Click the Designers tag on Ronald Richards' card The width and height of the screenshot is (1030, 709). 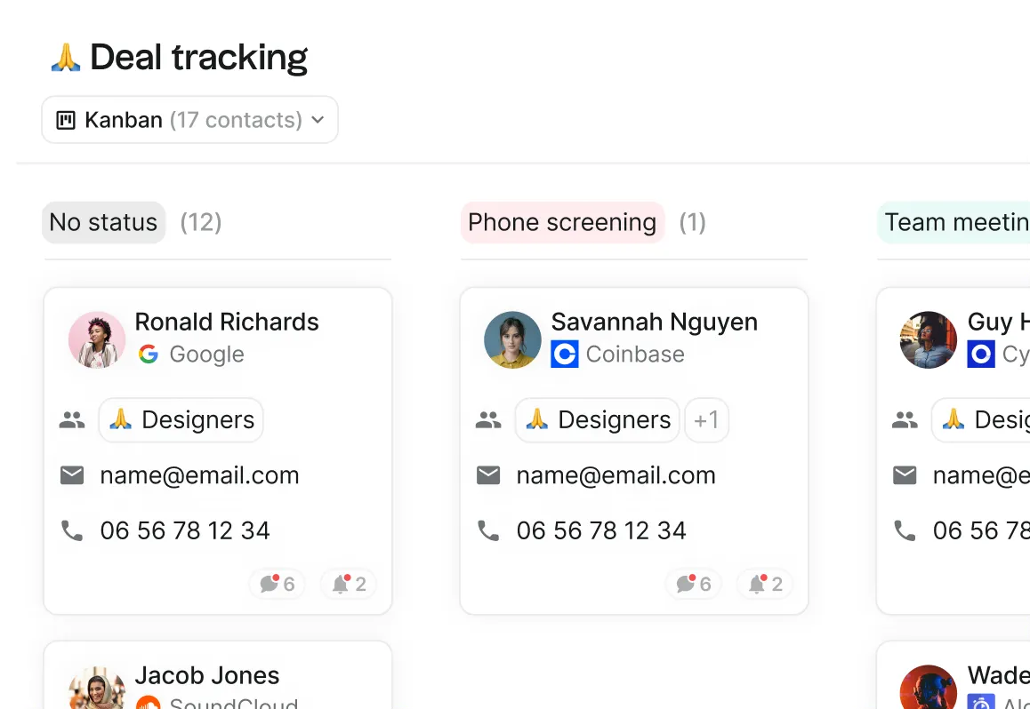pos(181,419)
